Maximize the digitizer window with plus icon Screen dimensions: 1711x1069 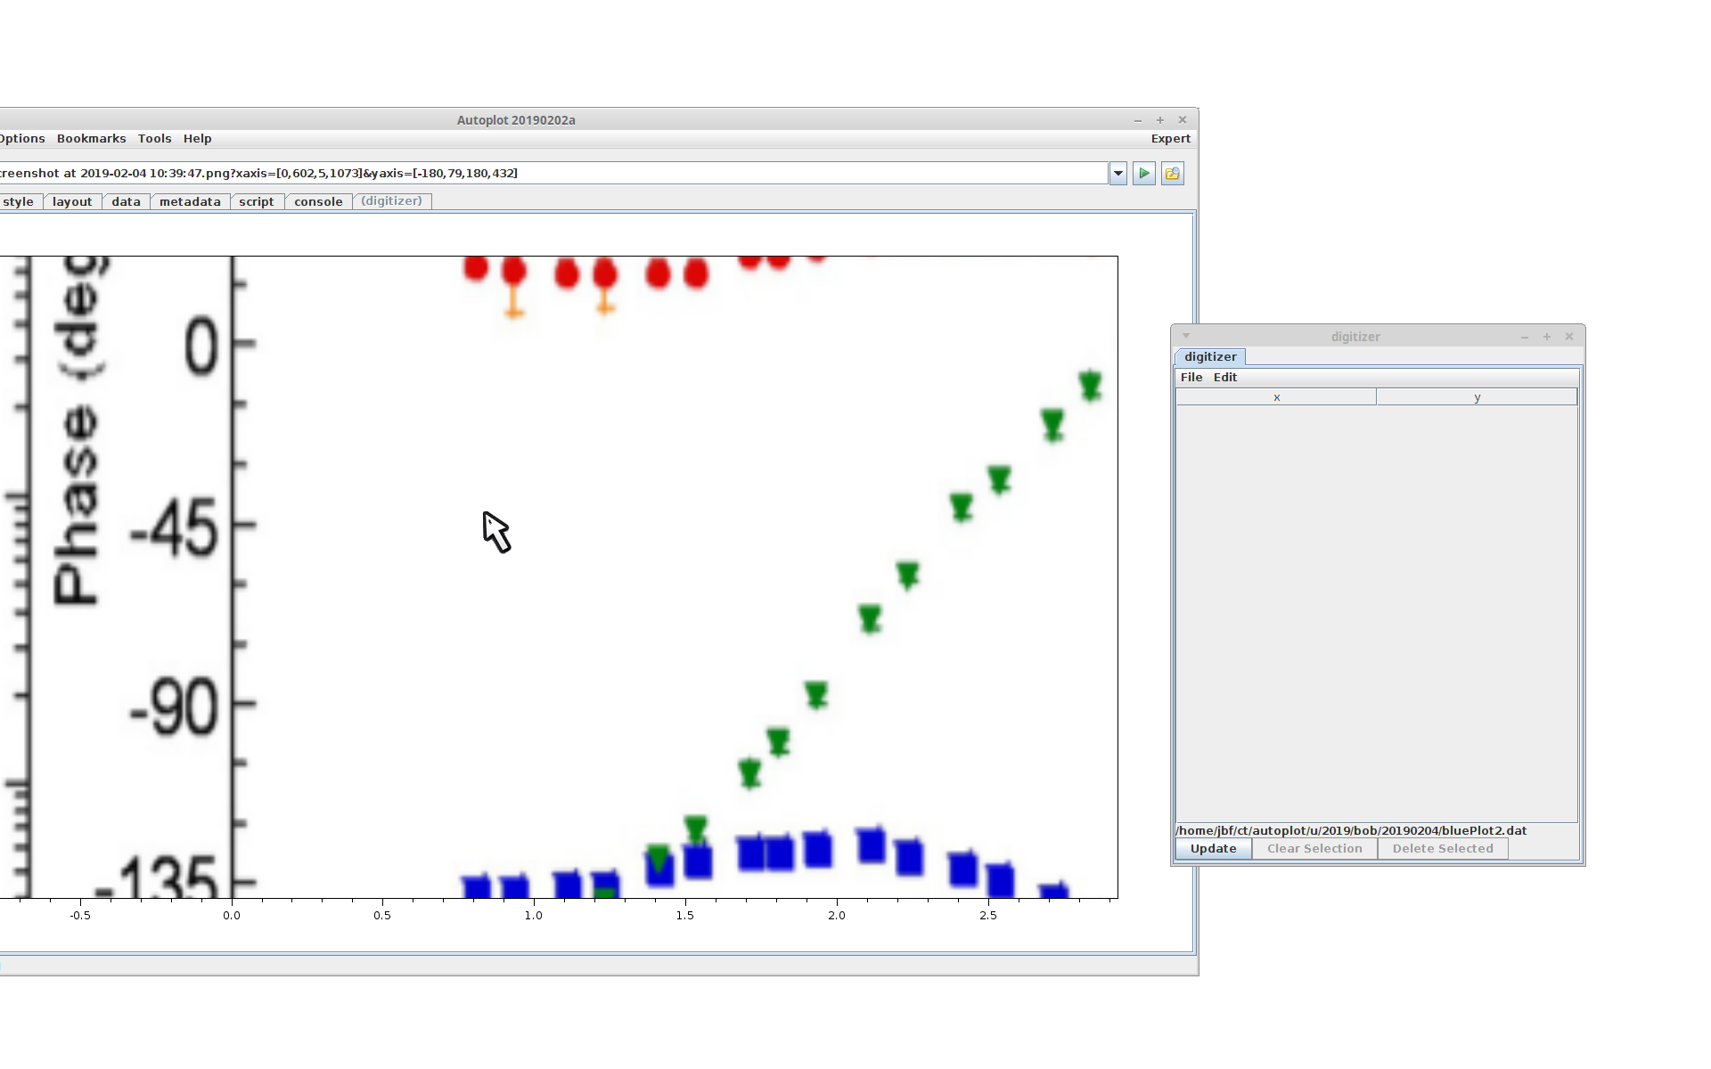tap(1547, 337)
